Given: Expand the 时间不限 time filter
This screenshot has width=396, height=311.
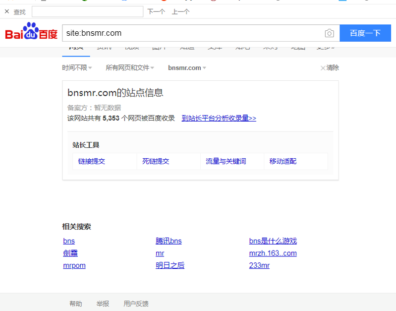Looking at the screenshot, I should click(77, 68).
